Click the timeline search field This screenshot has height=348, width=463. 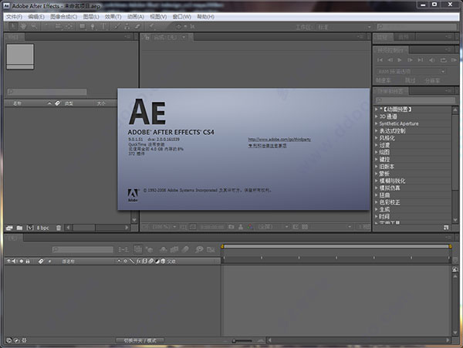click(x=83, y=250)
